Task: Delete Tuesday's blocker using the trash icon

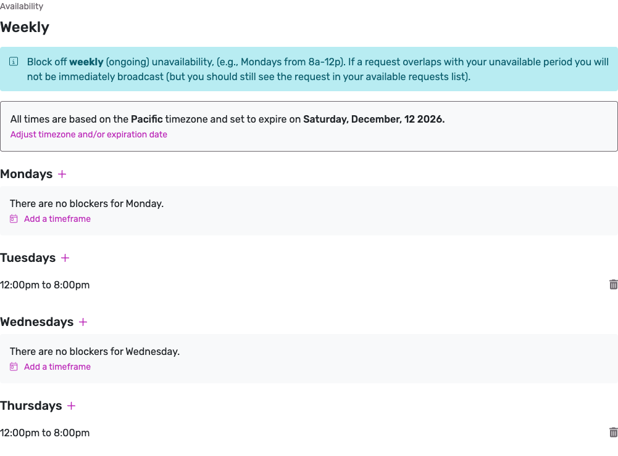Action: (612, 284)
